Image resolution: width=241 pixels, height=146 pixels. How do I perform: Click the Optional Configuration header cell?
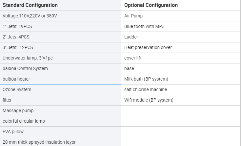click(x=181, y=5)
